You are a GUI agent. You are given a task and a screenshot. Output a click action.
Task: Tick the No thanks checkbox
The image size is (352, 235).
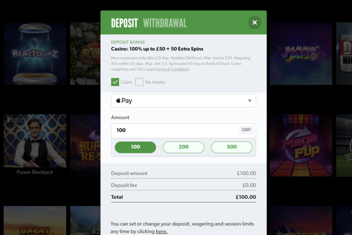(139, 82)
